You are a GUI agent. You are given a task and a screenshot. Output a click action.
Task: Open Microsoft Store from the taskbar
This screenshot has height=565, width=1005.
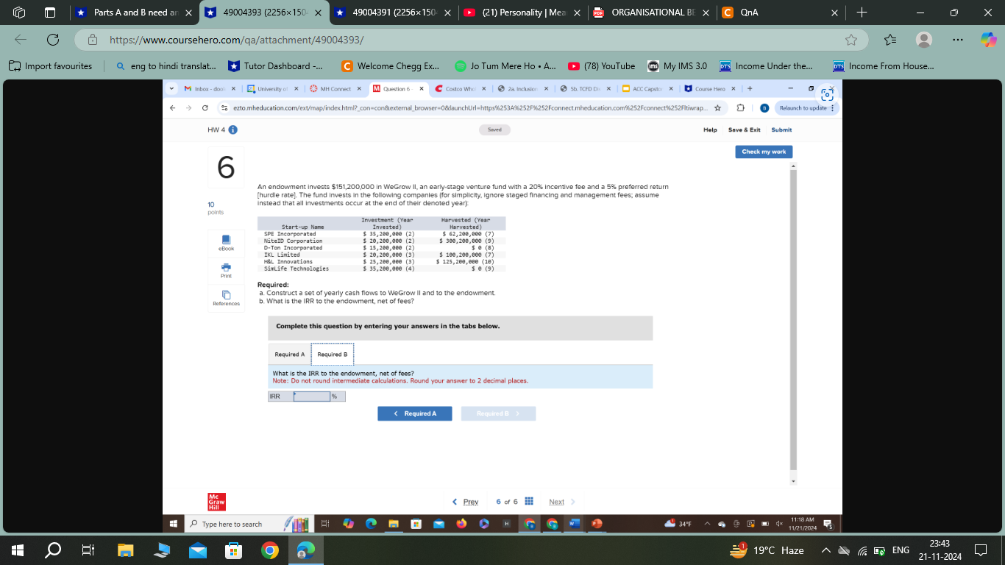pos(234,550)
